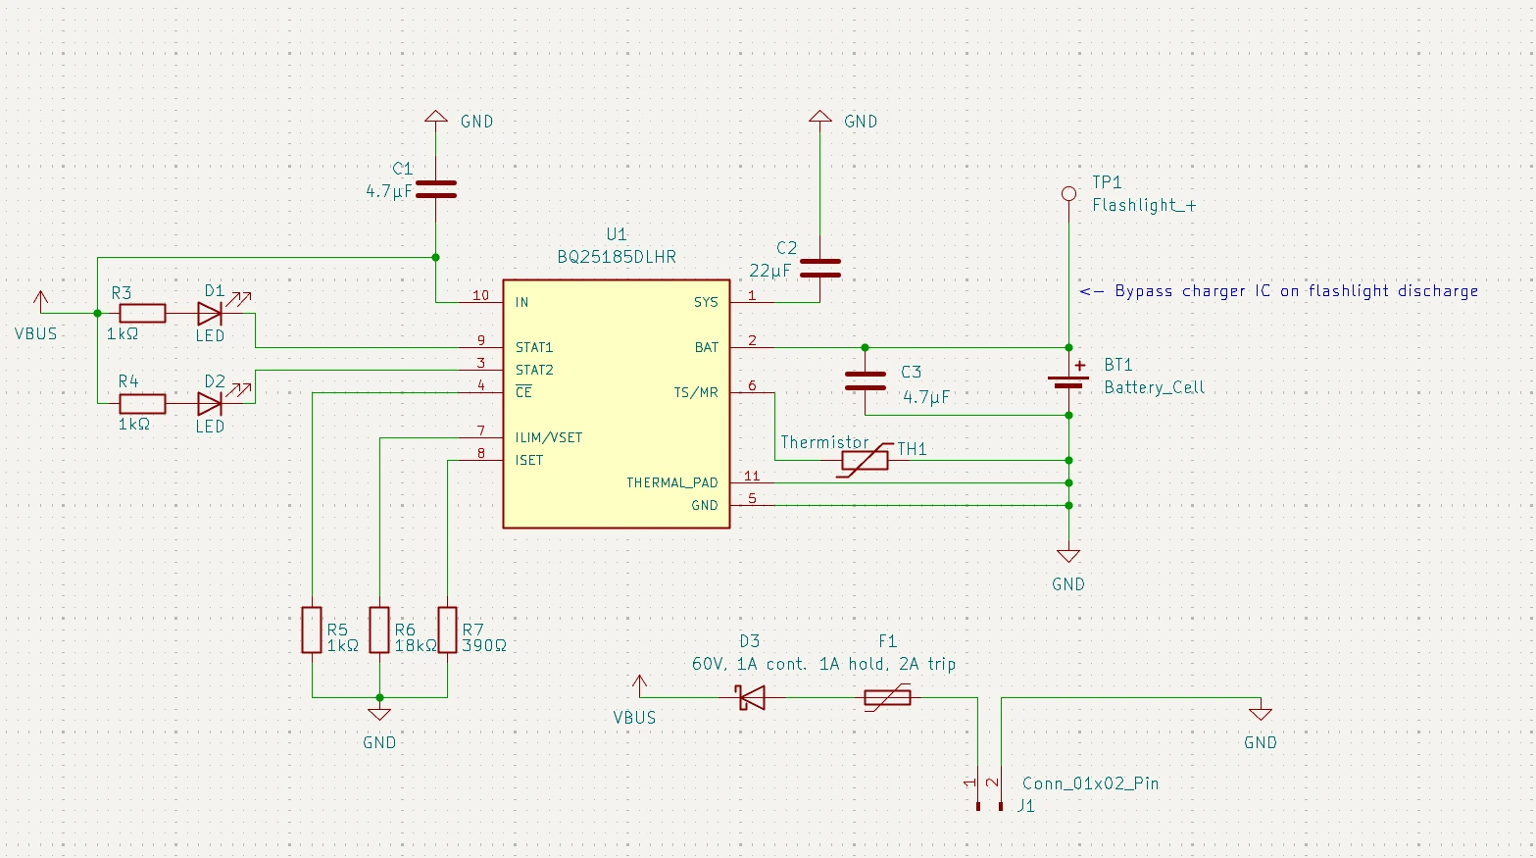The height and width of the screenshot is (858, 1536).
Task: Pick the R5 resistor symbol
Action: tap(312, 630)
